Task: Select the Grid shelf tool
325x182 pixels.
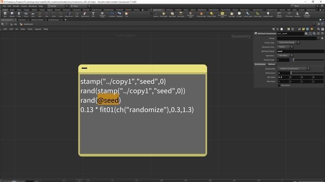Action: (x=32, y=14)
